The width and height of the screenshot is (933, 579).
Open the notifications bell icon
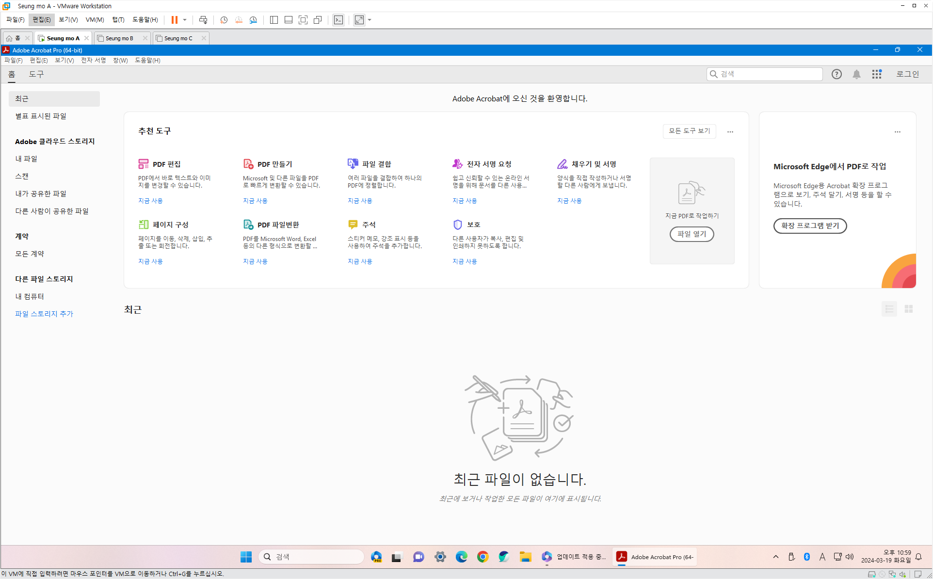[857, 74]
